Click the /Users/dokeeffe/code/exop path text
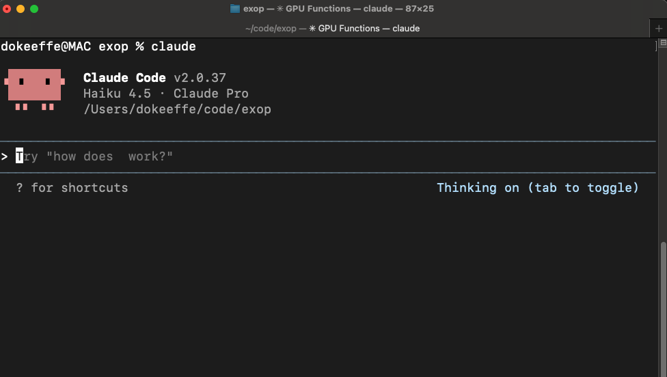This screenshot has width=667, height=377. coord(177,109)
